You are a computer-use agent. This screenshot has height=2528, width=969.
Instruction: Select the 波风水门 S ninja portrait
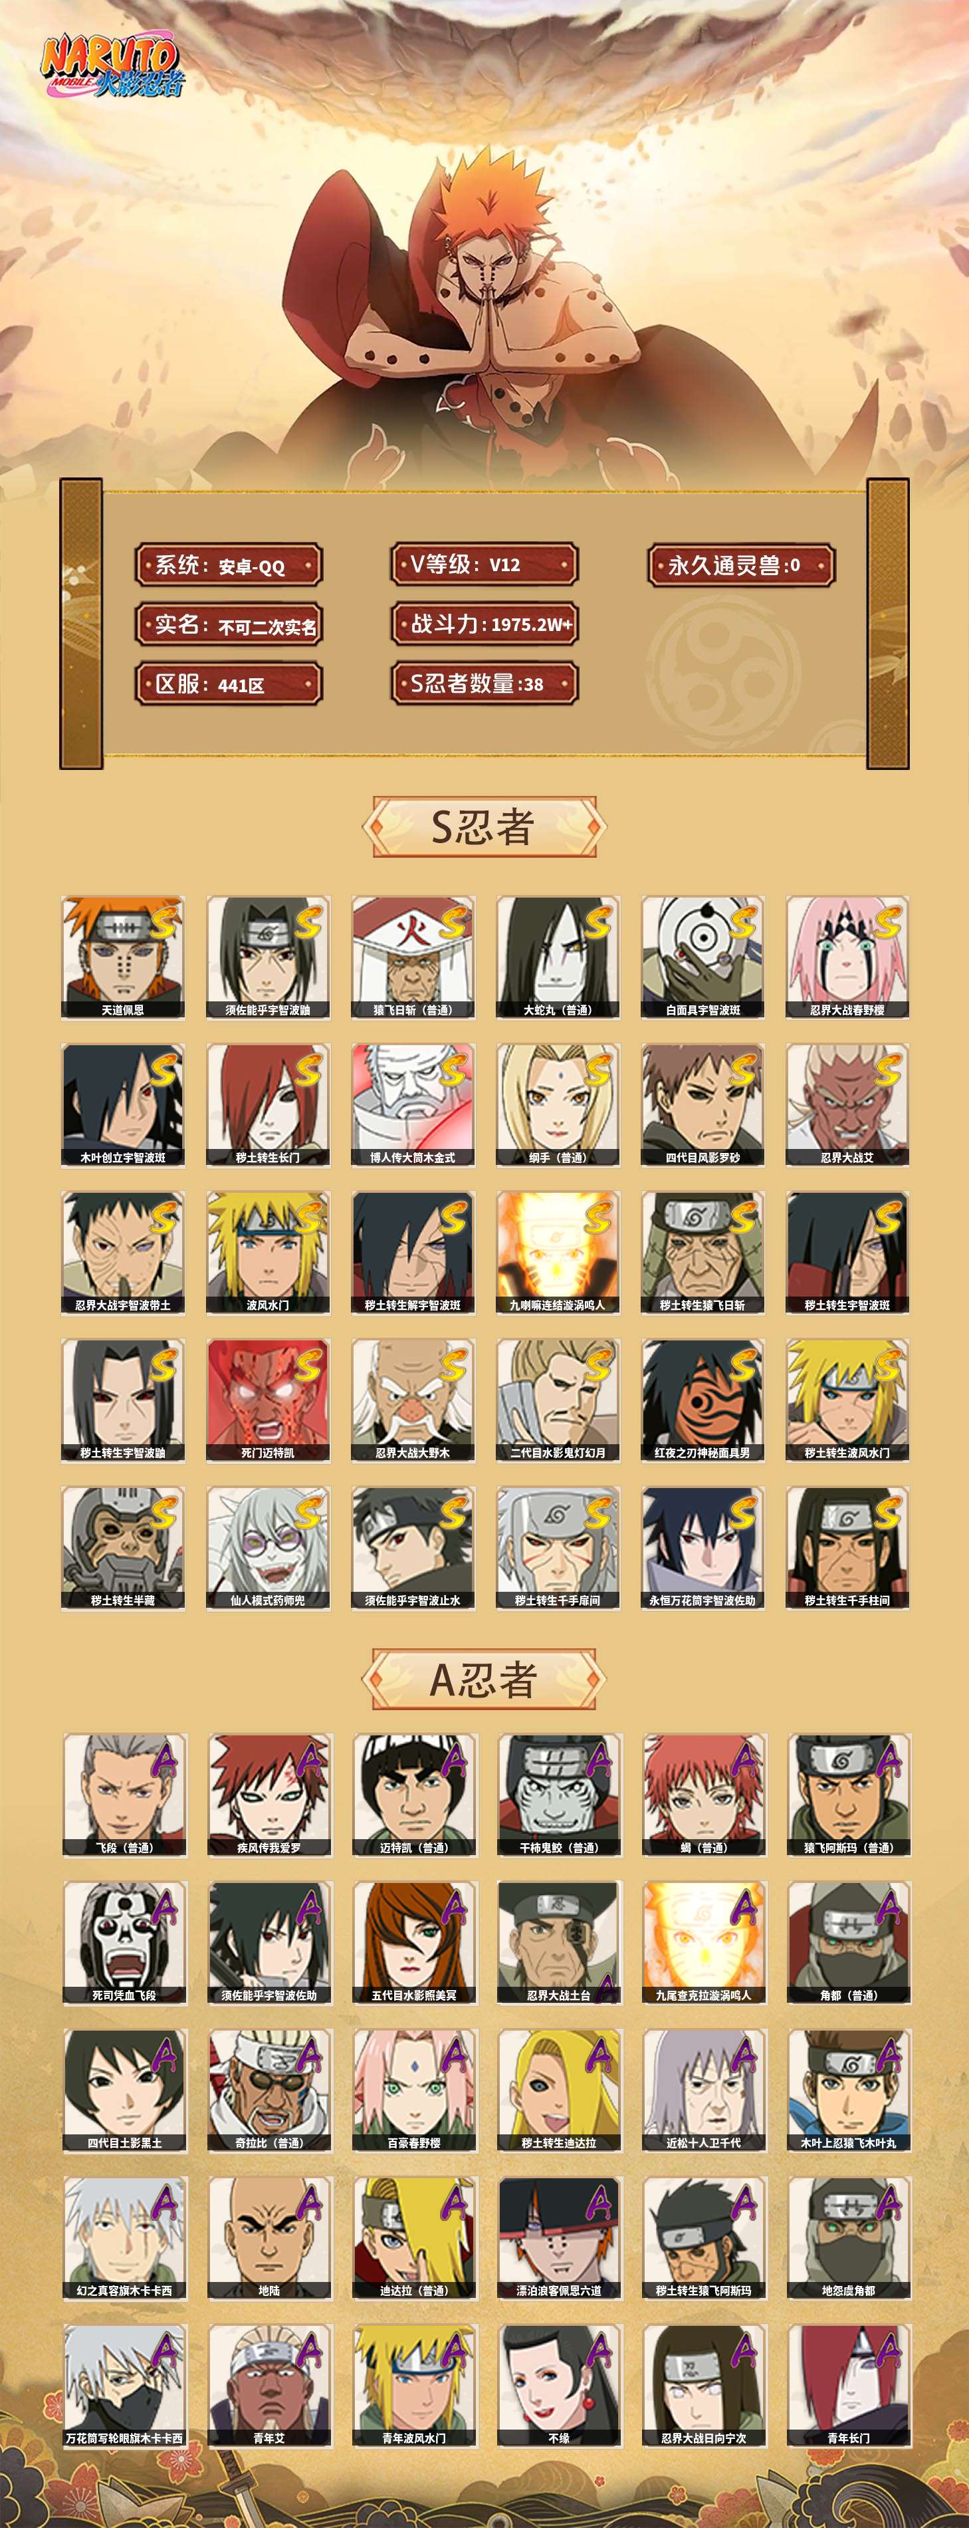coord(268,1252)
